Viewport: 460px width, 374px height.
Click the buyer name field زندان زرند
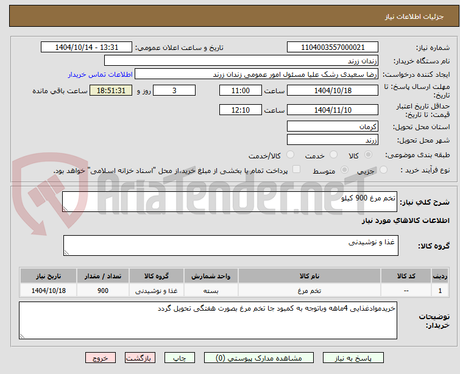(241, 61)
